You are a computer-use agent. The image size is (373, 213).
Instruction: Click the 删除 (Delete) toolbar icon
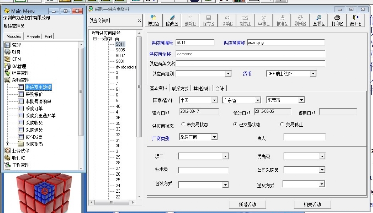190,20
